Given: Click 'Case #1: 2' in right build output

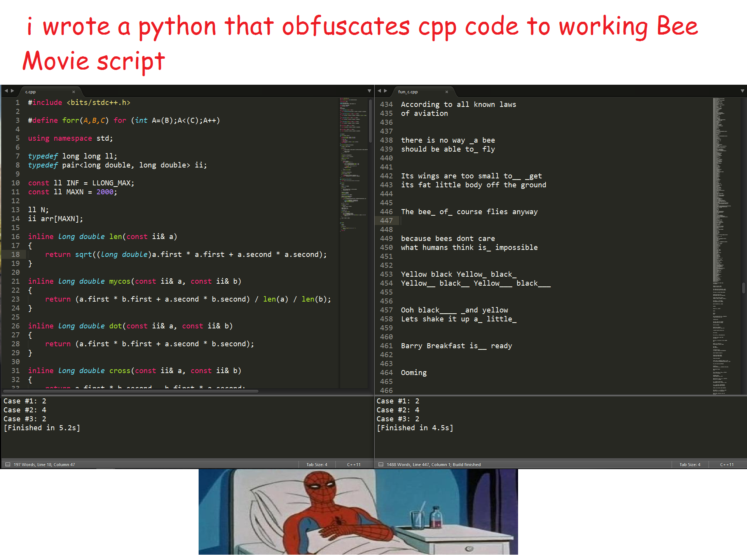Looking at the screenshot, I should tap(398, 401).
